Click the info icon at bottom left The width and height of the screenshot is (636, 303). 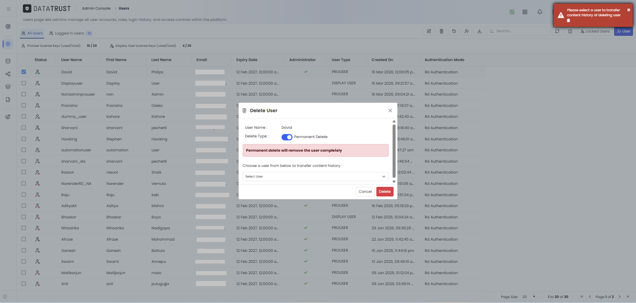point(5,297)
